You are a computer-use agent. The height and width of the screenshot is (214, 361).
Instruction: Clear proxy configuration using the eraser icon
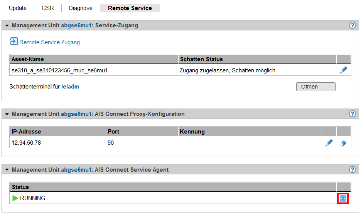tap(343, 143)
